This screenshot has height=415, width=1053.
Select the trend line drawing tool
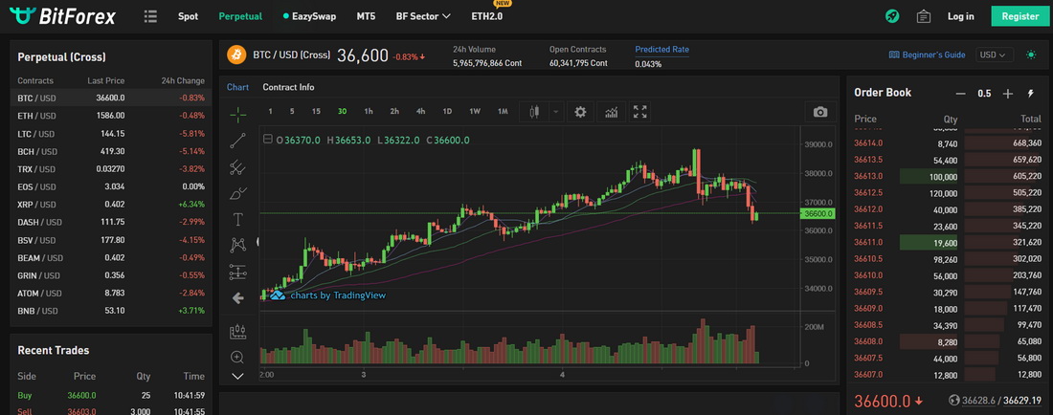pyautogui.click(x=237, y=141)
